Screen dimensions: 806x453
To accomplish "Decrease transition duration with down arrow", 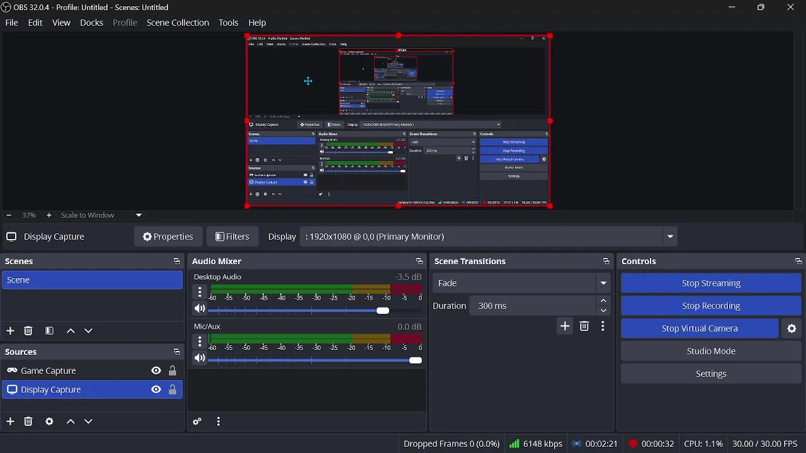I will pos(604,311).
